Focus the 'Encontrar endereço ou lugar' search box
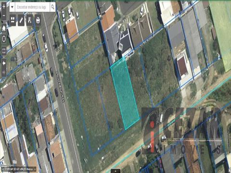231x173 pixels. coord(32,7)
